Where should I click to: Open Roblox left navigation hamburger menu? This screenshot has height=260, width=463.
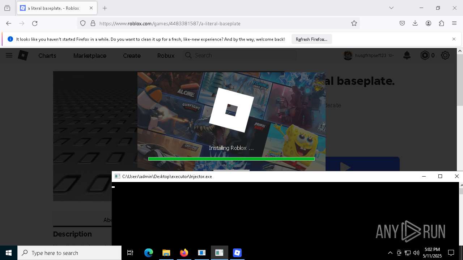pyautogui.click(x=9, y=55)
